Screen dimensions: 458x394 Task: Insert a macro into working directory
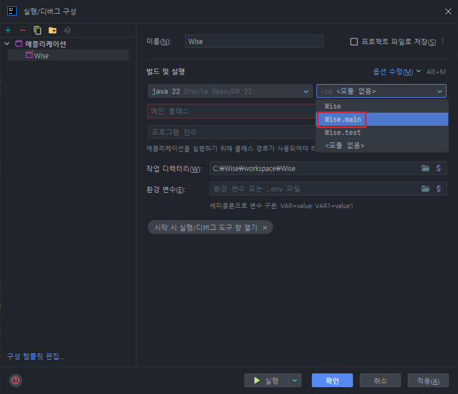point(439,168)
